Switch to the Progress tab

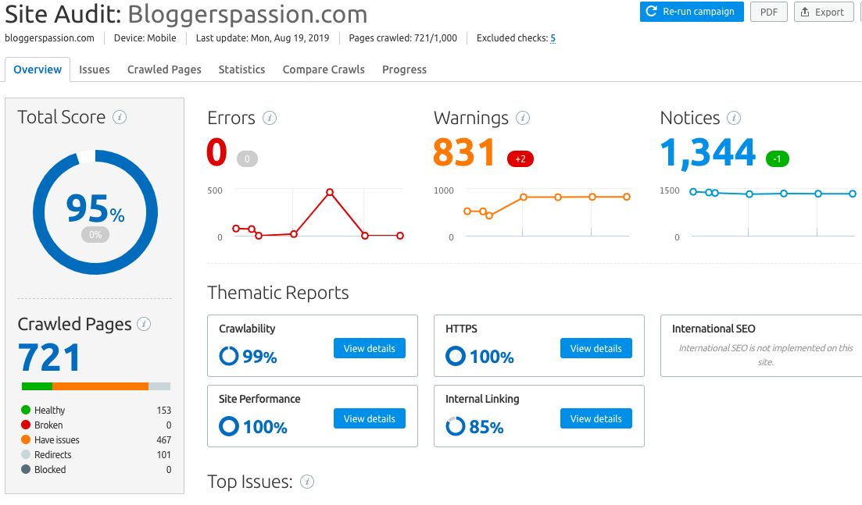(x=405, y=69)
